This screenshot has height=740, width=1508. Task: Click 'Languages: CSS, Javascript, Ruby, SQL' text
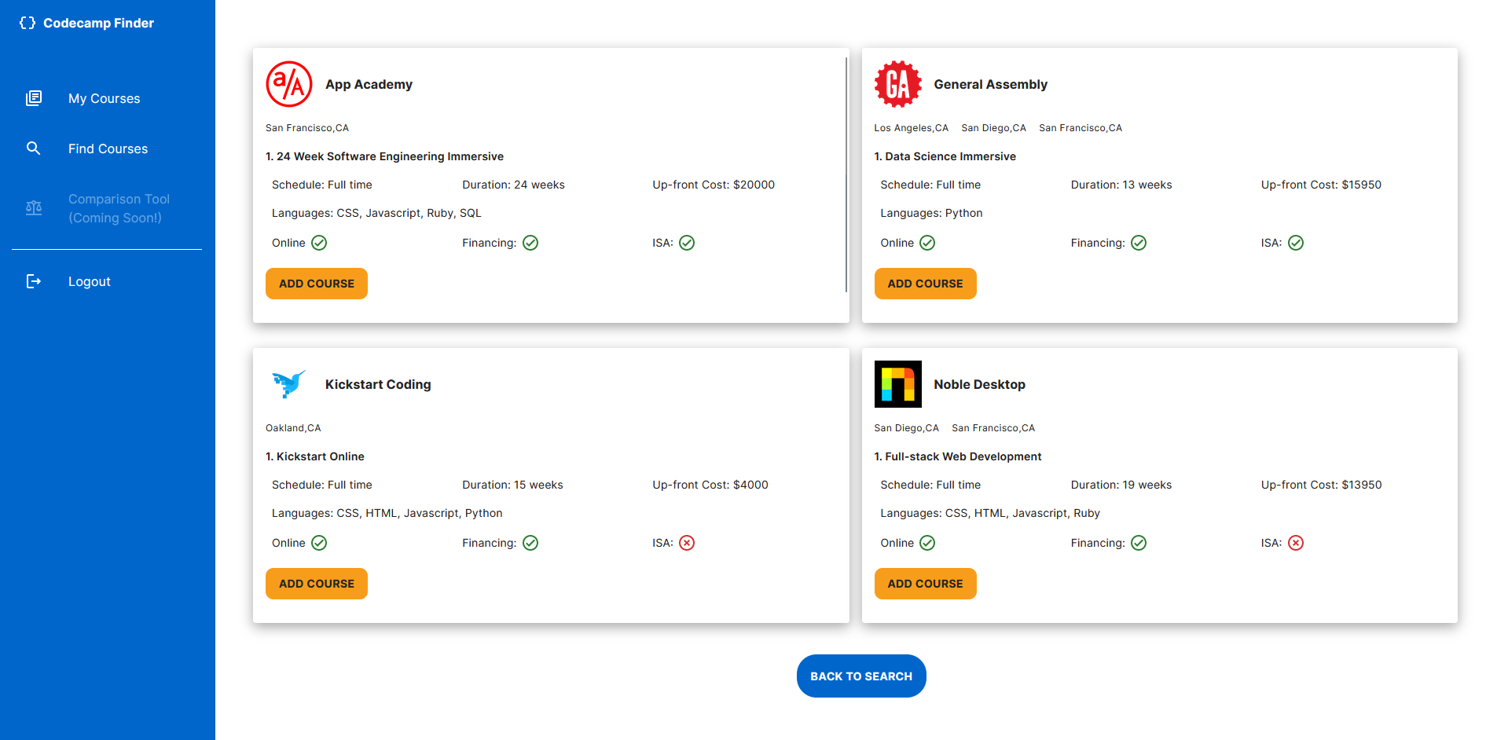click(376, 213)
